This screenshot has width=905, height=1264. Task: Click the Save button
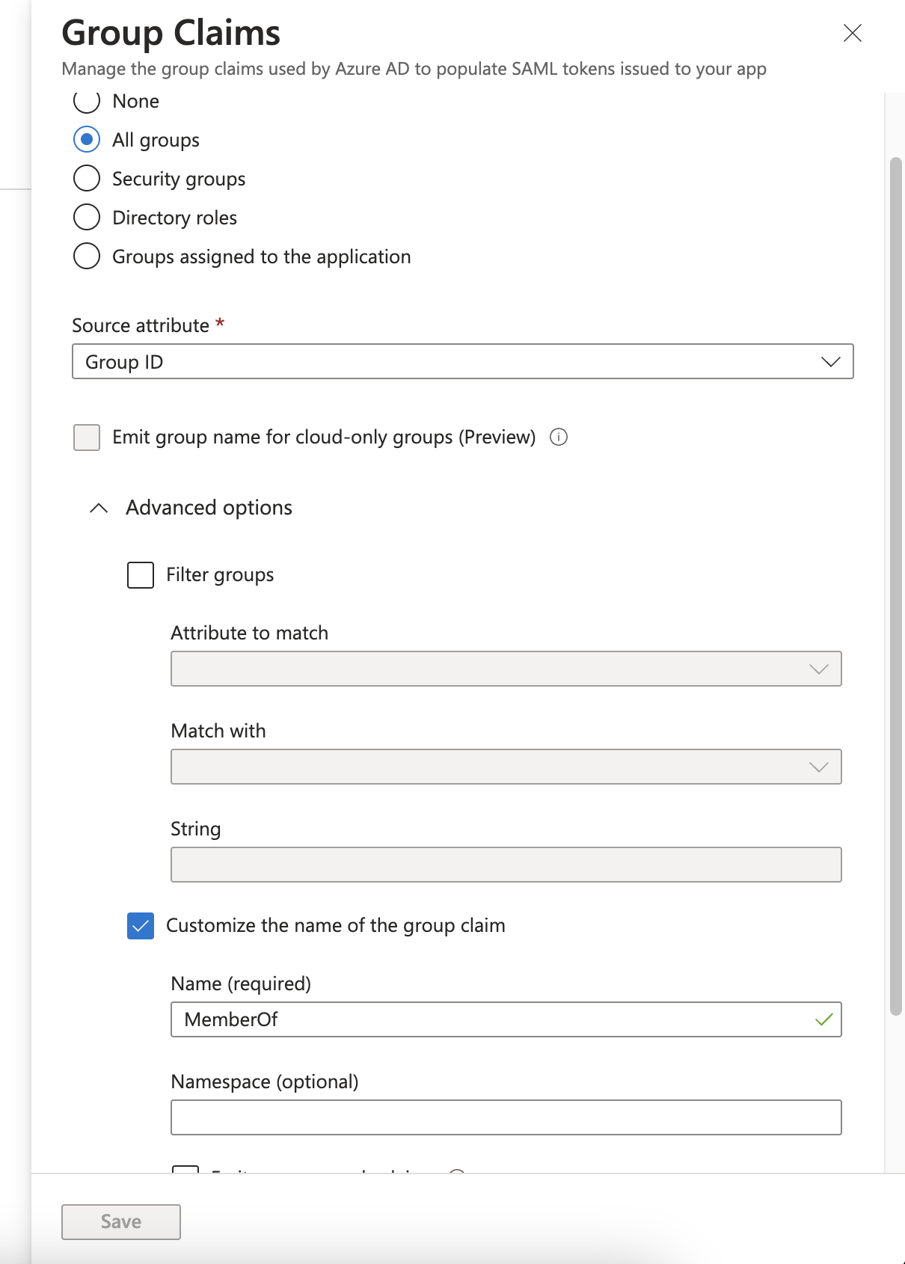coord(121,1221)
